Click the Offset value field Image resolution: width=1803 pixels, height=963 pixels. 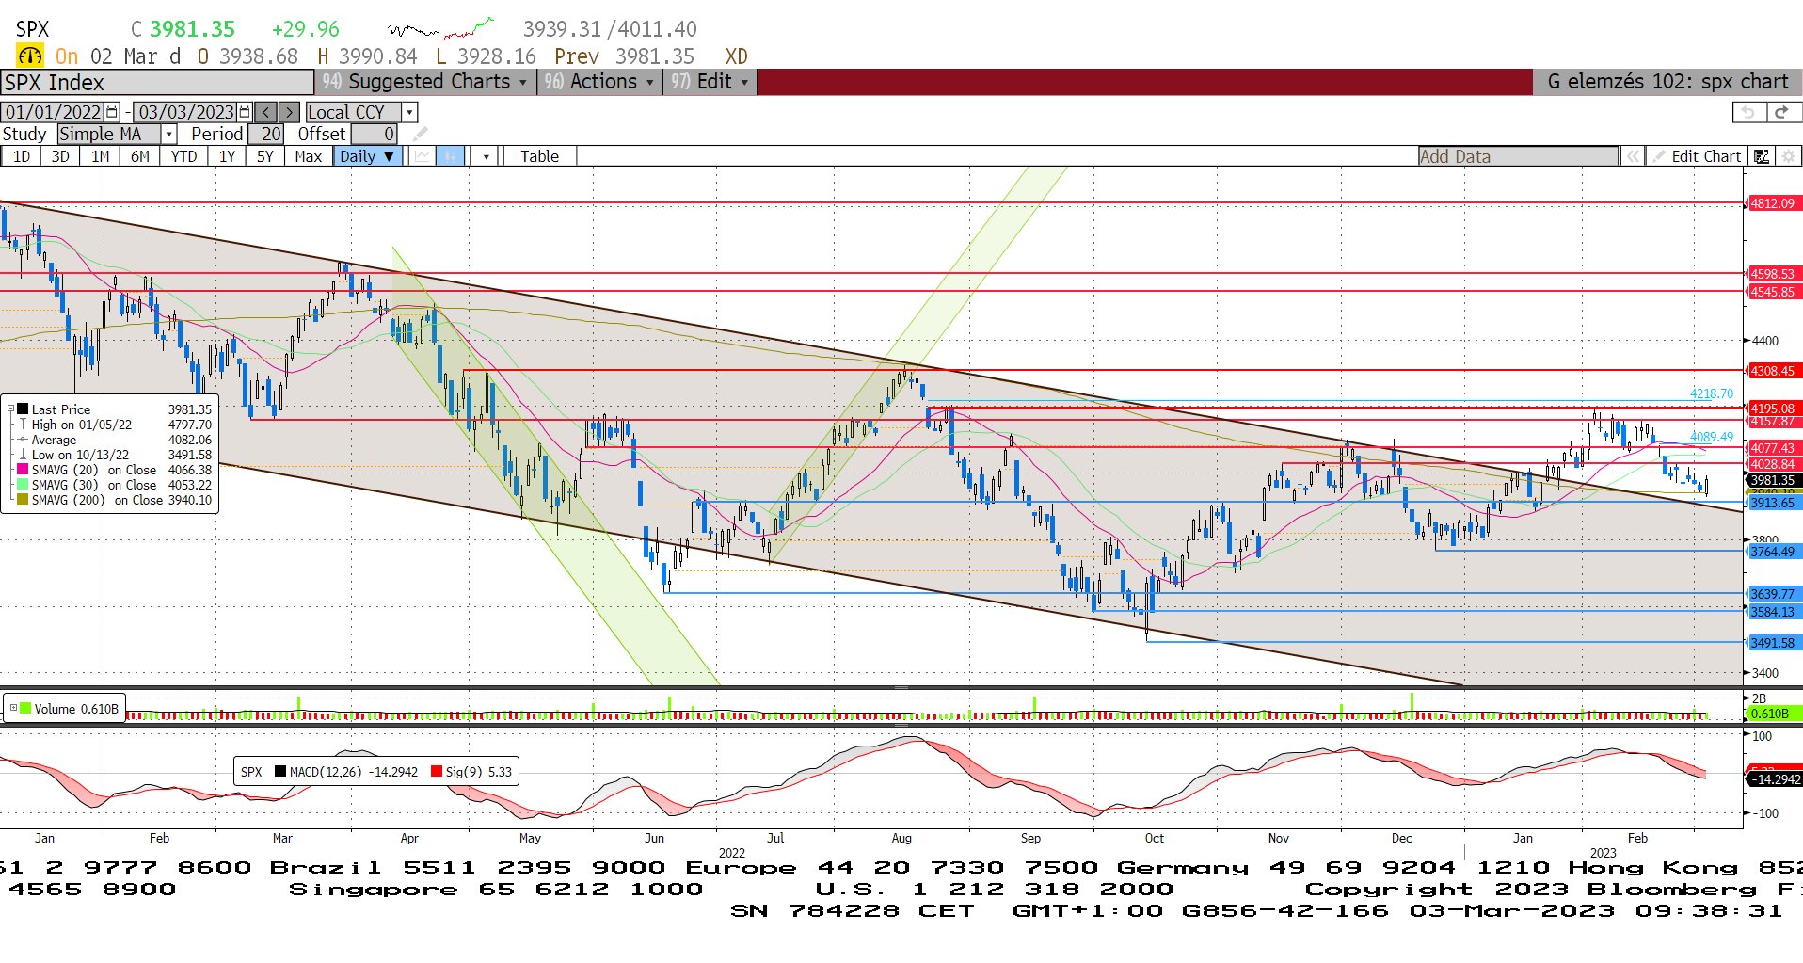pyautogui.click(x=374, y=134)
